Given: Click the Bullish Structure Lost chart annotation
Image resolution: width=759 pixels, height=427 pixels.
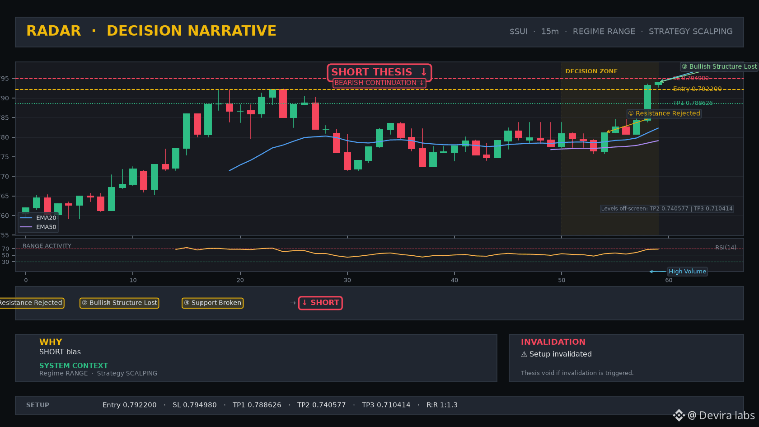Looking at the screenshot, I should tap(719, 66).
